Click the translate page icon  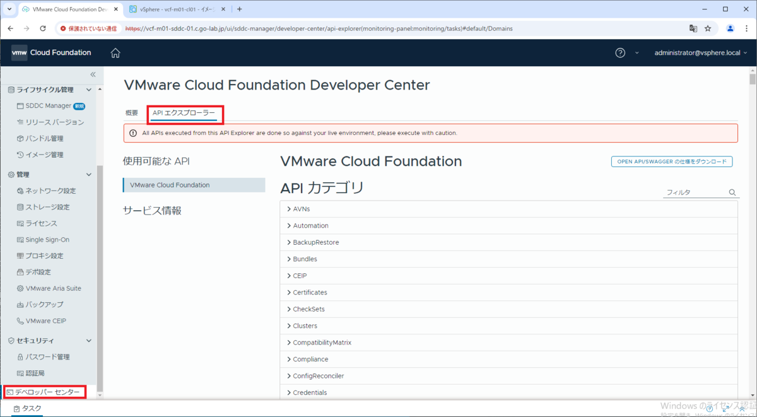[693, 28]
